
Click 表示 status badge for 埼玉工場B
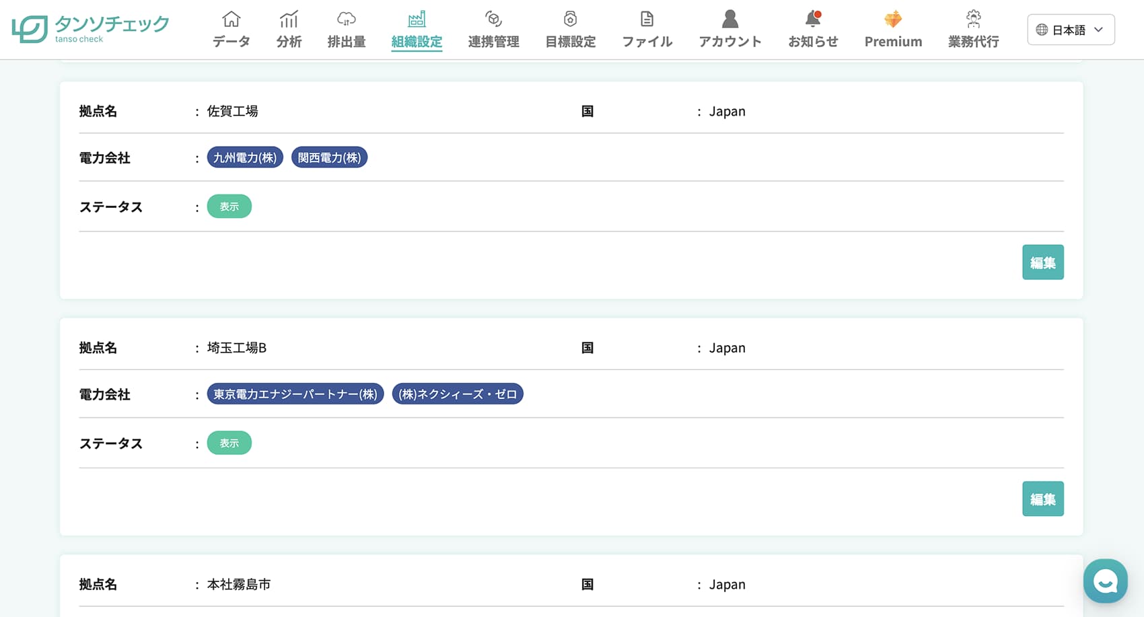pos(229,443)
